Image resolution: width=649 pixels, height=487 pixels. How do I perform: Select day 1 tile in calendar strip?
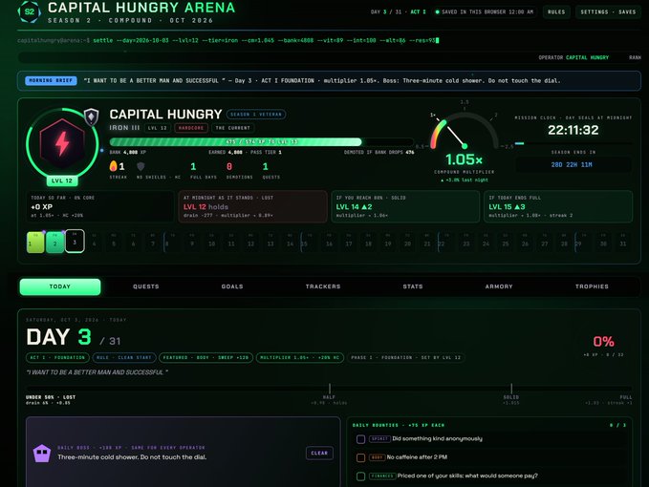(x=35, y=242)
